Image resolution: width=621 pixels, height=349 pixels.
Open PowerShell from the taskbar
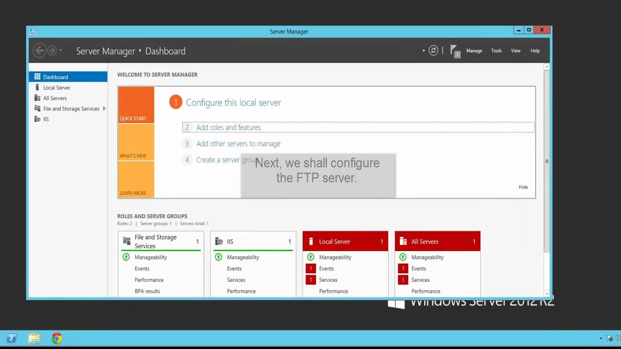click(11, 338)
